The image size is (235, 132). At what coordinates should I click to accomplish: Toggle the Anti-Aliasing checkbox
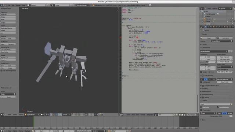coord(203,76)
